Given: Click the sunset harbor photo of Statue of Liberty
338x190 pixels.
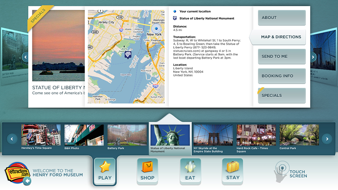Looking at the screenshot, I should [59, 46].
